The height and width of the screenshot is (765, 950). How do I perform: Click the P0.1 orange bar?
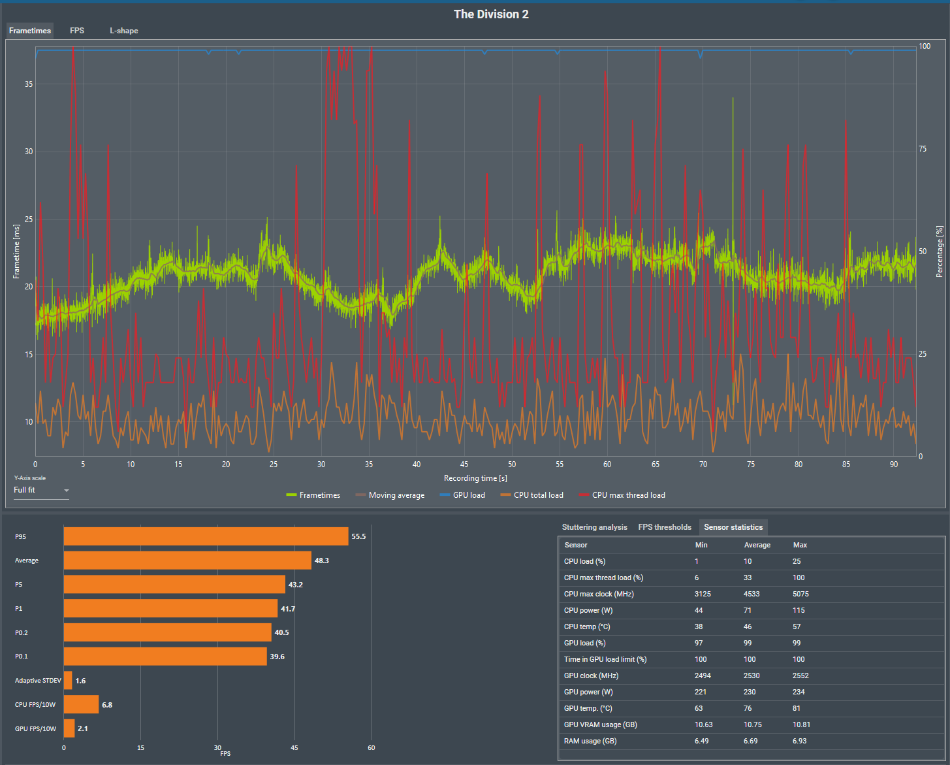[x=165, y=657]
